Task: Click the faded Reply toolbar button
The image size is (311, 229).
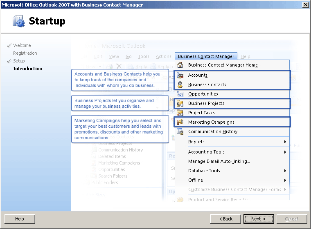Action: [138, 67]
